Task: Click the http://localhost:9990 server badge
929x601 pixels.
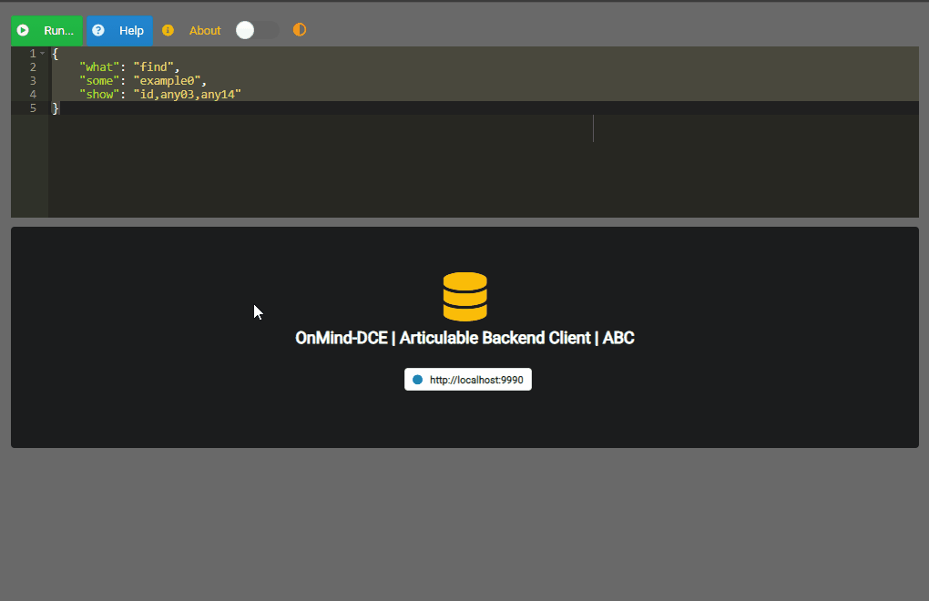Action: [x=468, y=380]
